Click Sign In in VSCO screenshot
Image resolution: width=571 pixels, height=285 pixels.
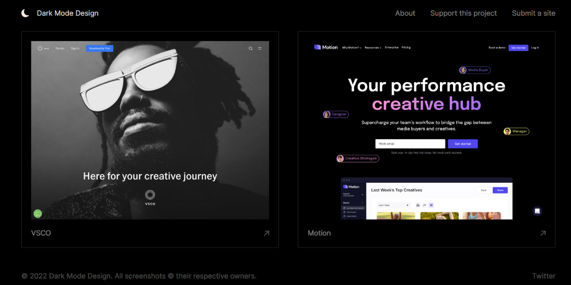[75, 48]
